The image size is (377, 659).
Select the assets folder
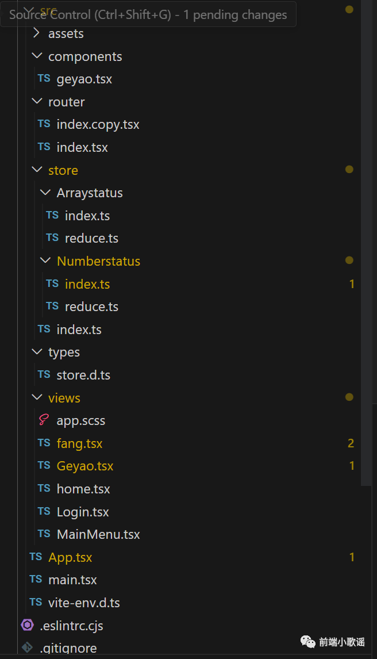click(66, 33)
